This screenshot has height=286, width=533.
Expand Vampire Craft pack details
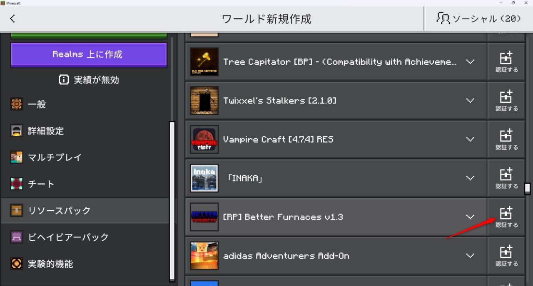click(470, 139)
